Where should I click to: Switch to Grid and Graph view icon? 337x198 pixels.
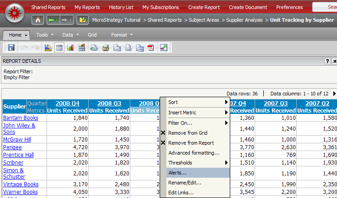click(x=82, y=47)
